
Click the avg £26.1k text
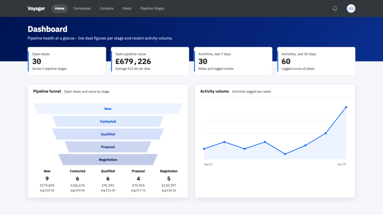tap(169, 190)
